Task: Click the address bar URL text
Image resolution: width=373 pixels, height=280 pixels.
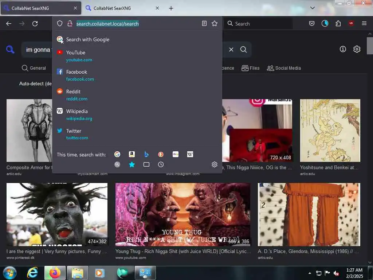Action: (107, 24)
